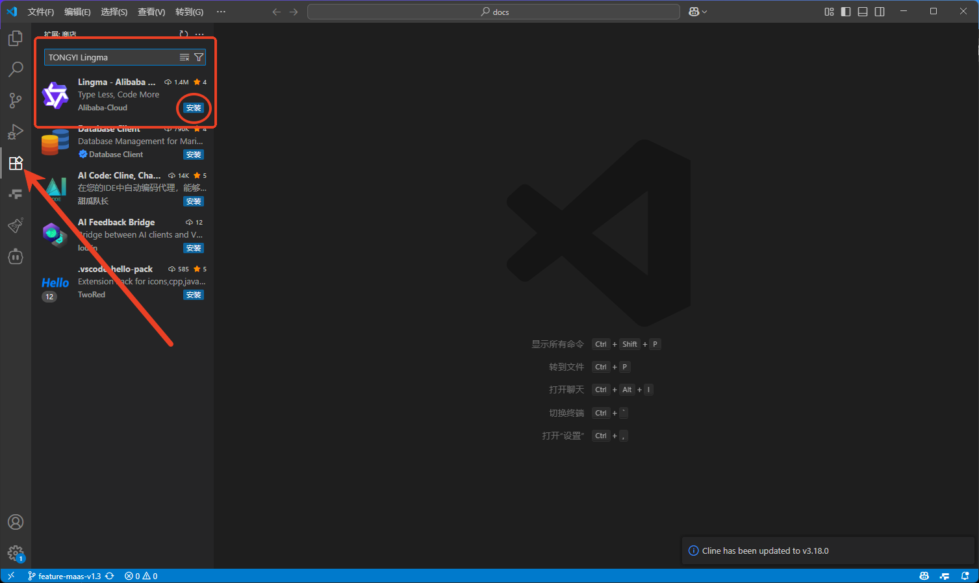The image size is (979, 583).
Task: Expand the Copilot dropdown chevron
Action: click(705, 12)
